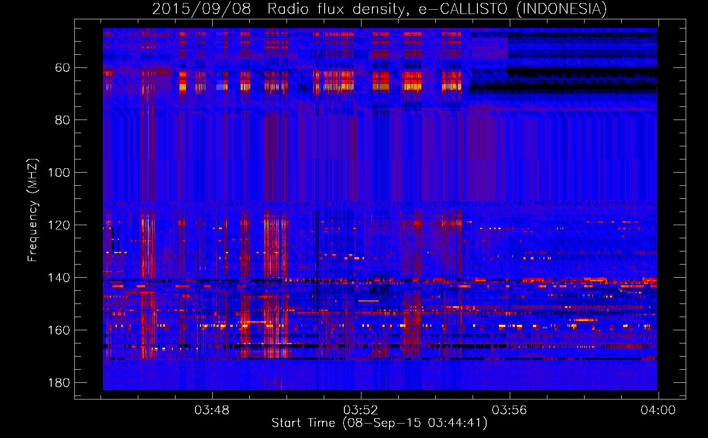708x438 pixels.
Task: Click the 'Start Time (08-Sep-15 03:44:41)' axis label
Action: (379, 423)
